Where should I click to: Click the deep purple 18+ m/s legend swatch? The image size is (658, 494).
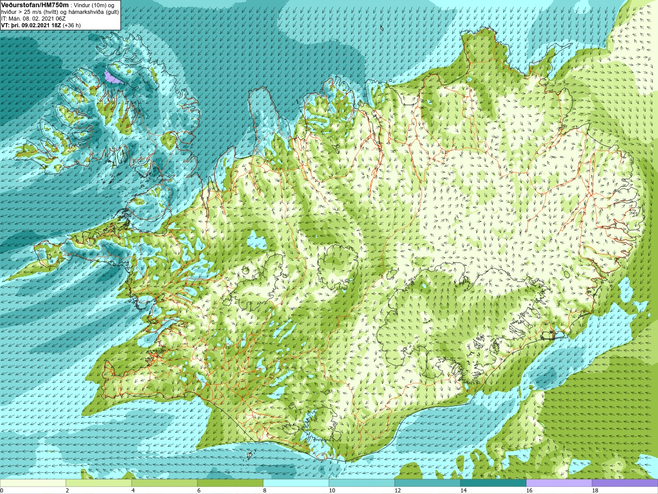pyautogui.click(x=625, y=483)
